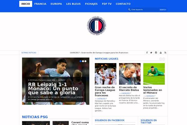This screenshot has width=187, height=125.
Task: Open article Varios lesionados en el Mónaco
Action: [x=152, y=90]
